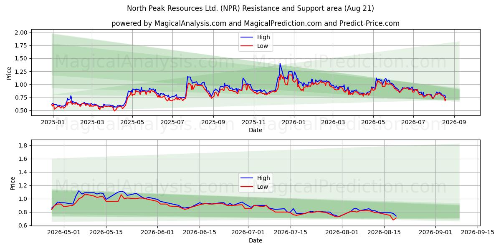Screen dimensions: 501x250
Task: Click the '2026-07-15' date tick on bottom chart
Action: point(291,232)
